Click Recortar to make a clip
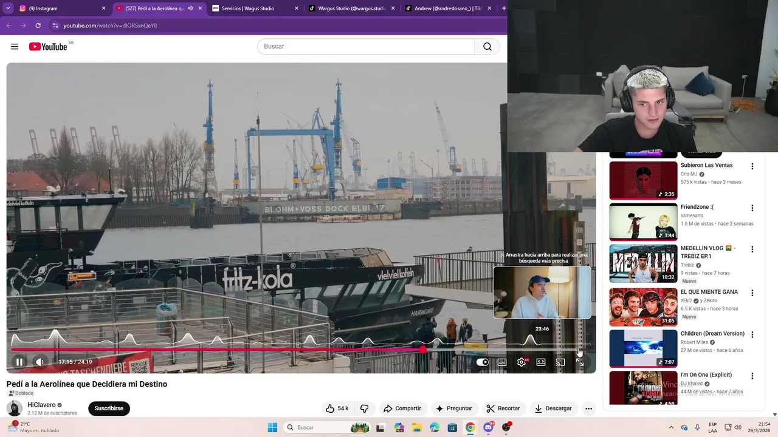778x437 pixels. click(x=503, y=408)
